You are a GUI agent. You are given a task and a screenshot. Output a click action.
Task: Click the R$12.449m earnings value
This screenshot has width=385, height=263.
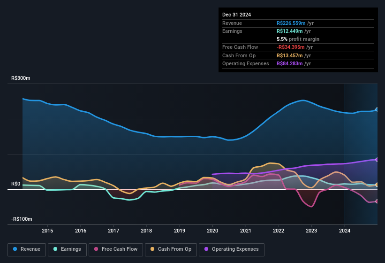click(289, 31)
